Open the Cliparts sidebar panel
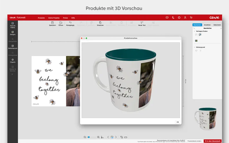 pyautogui.click(x=12, y=61)
